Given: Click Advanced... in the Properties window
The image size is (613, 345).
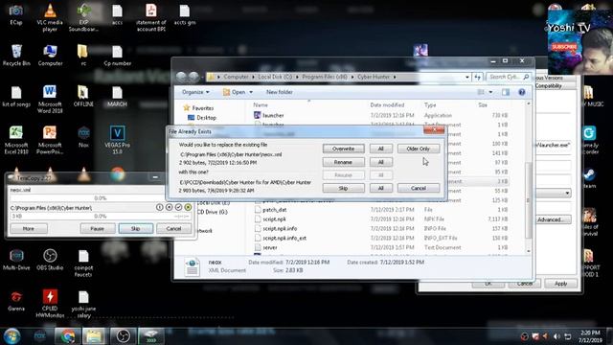Looking at the screenshot, I should click(x=551, y=219).
